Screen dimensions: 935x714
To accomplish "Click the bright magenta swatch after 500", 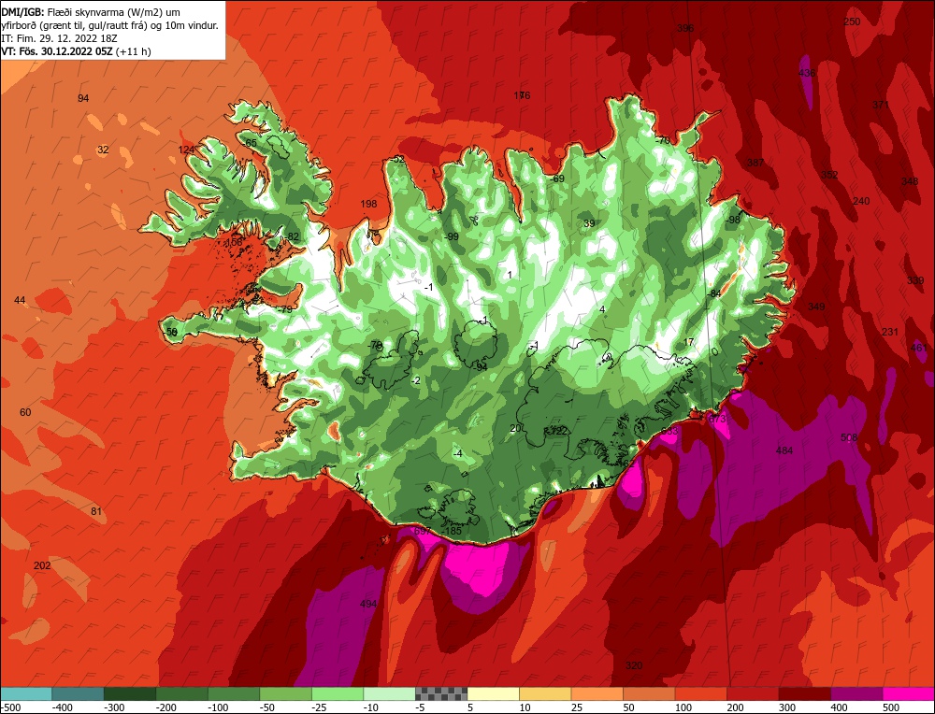I will (908, 693).
